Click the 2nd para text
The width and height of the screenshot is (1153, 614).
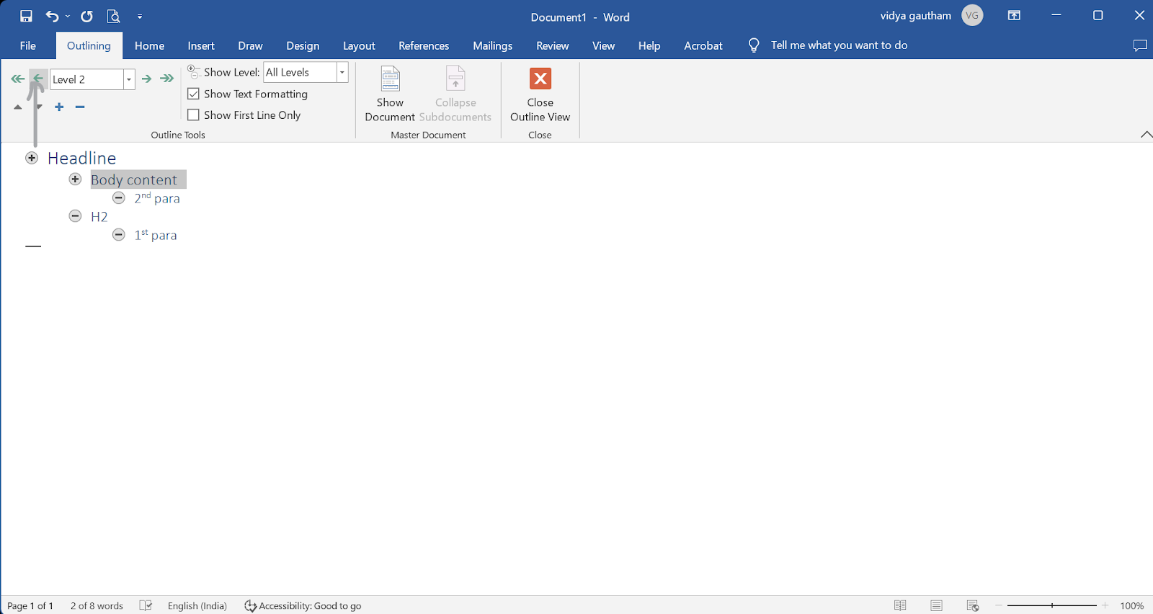click(x=157, y=198)
